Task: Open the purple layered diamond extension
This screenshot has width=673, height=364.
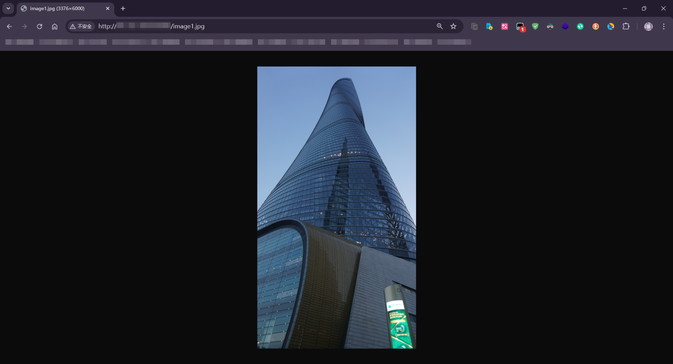Action: (565, 26)
